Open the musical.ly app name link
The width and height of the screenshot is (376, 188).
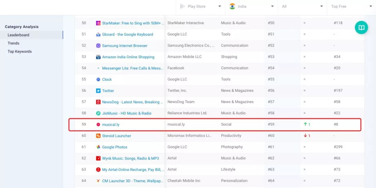pos(111,125)
